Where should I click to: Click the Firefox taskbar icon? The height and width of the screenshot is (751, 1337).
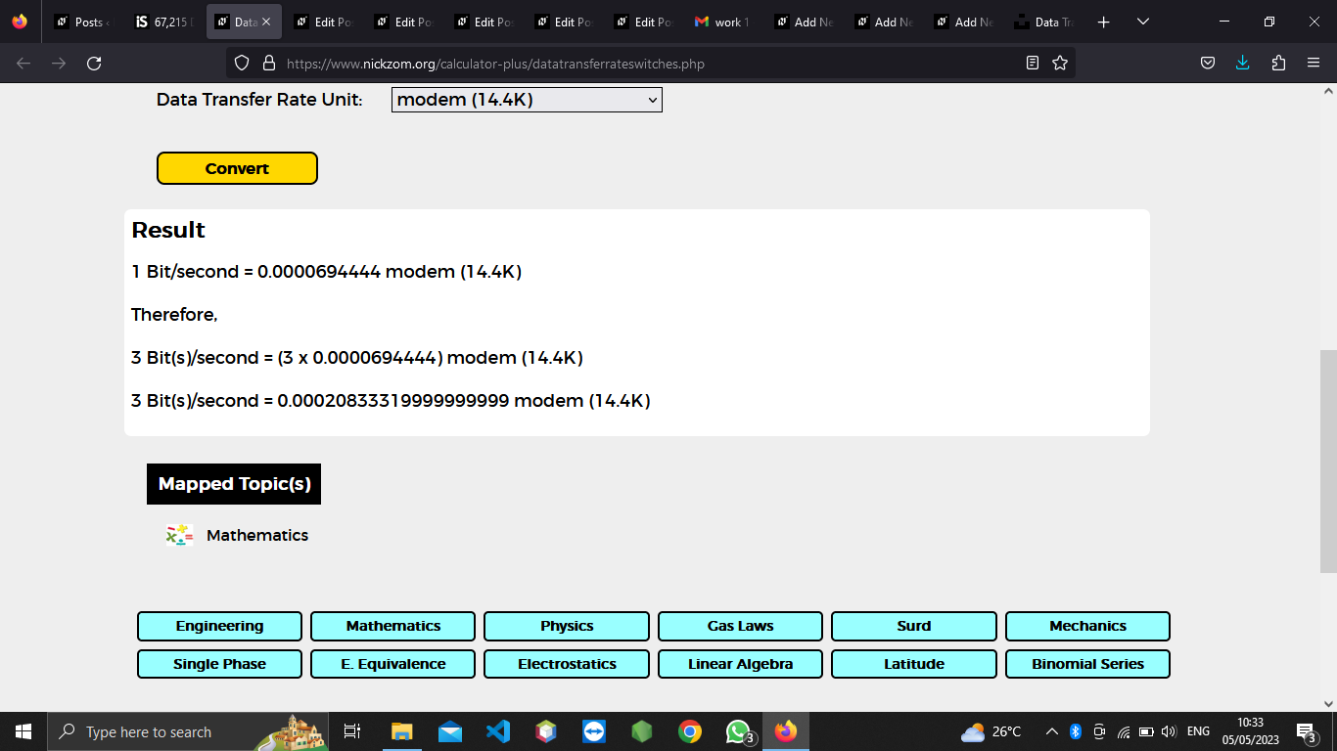786,731
